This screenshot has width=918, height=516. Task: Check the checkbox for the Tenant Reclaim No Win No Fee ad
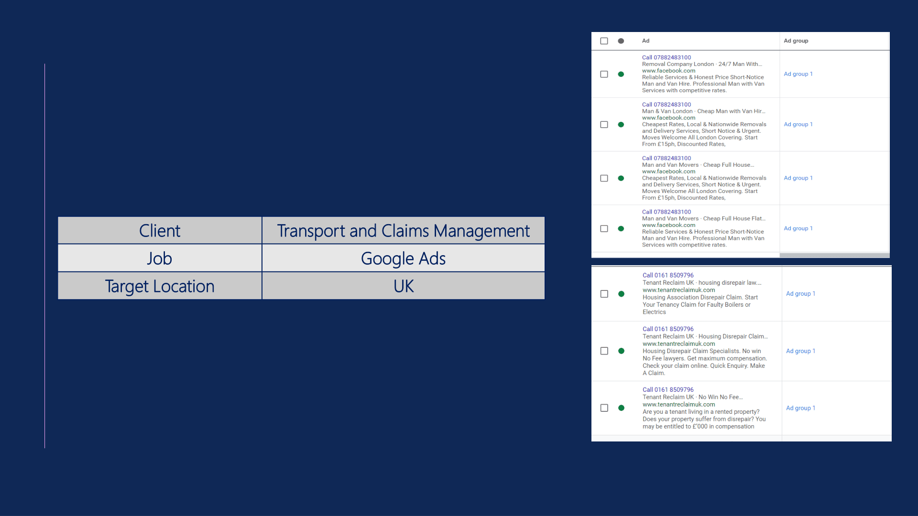point(604,408)
